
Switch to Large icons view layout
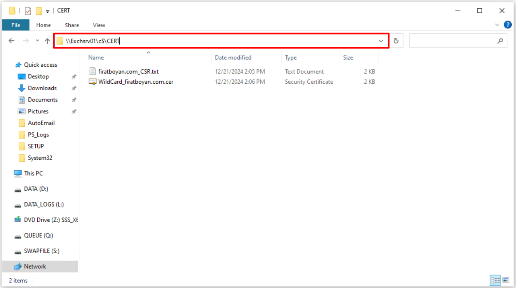pyautogui.click(x=506, y=280)
